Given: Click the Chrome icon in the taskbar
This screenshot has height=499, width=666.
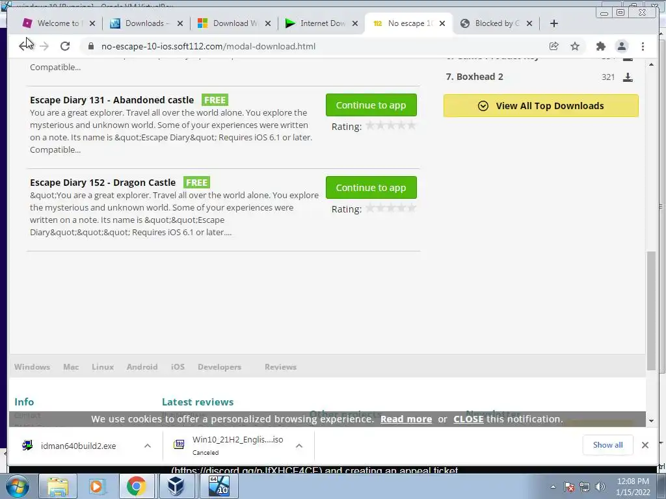Looking at the screenshot, I should point(136,486).
